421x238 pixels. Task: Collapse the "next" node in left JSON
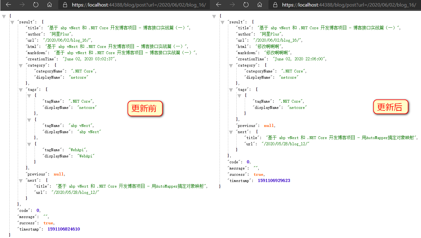[x=21, y=181]
